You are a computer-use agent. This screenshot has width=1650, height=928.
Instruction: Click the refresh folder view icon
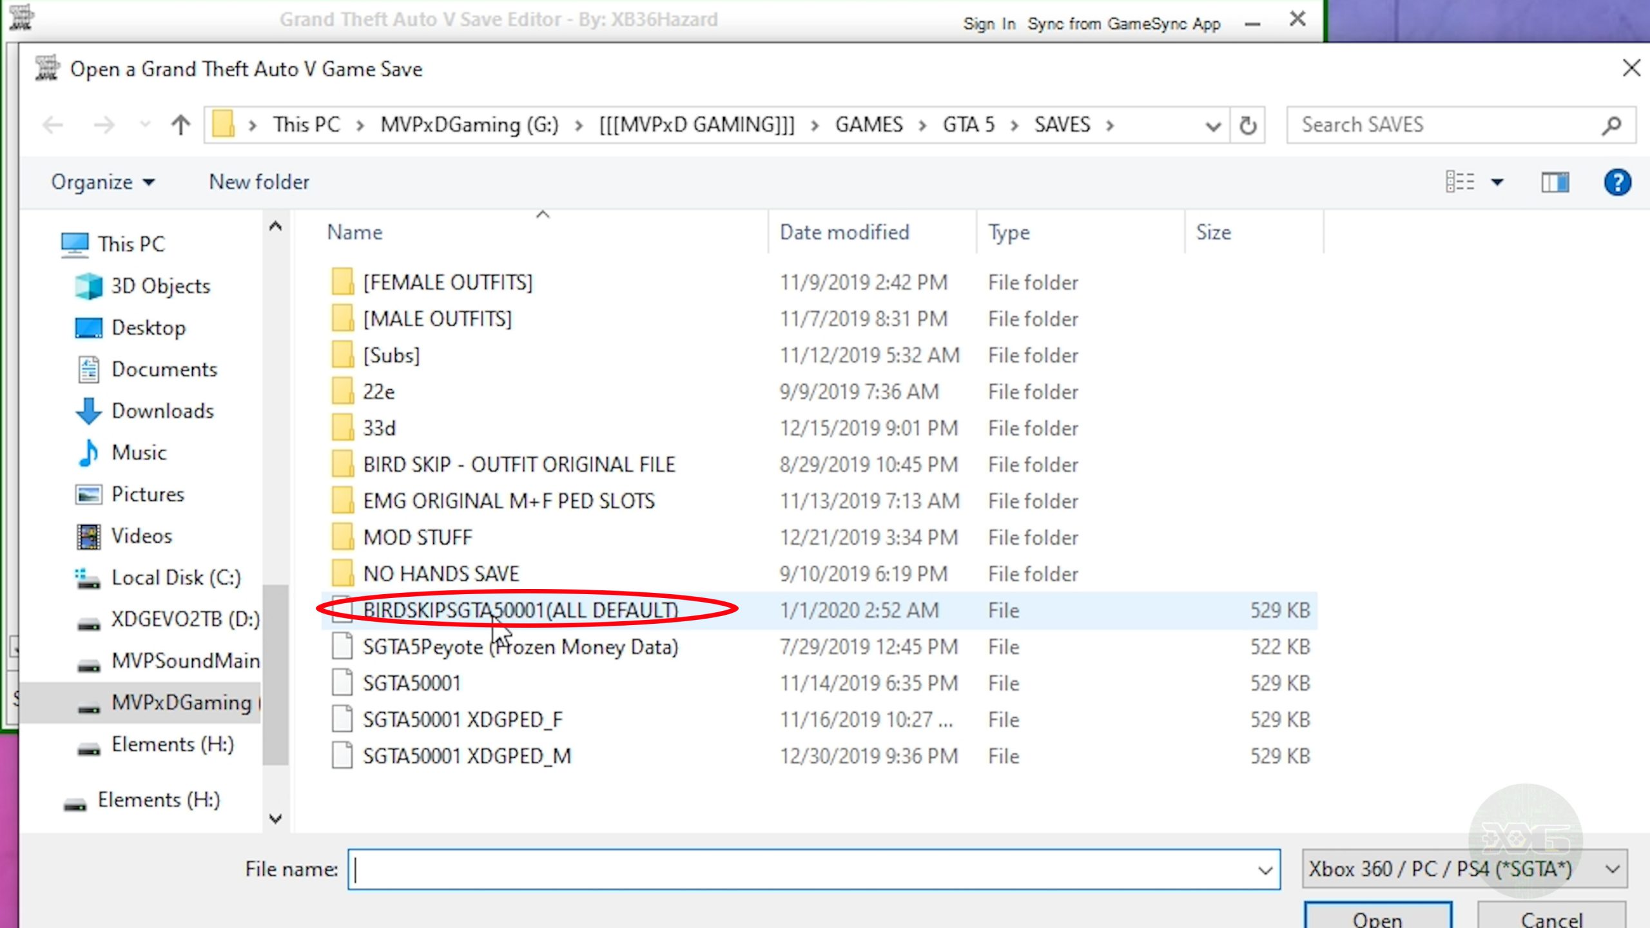pyautogui.click(x=1247, y=124)
